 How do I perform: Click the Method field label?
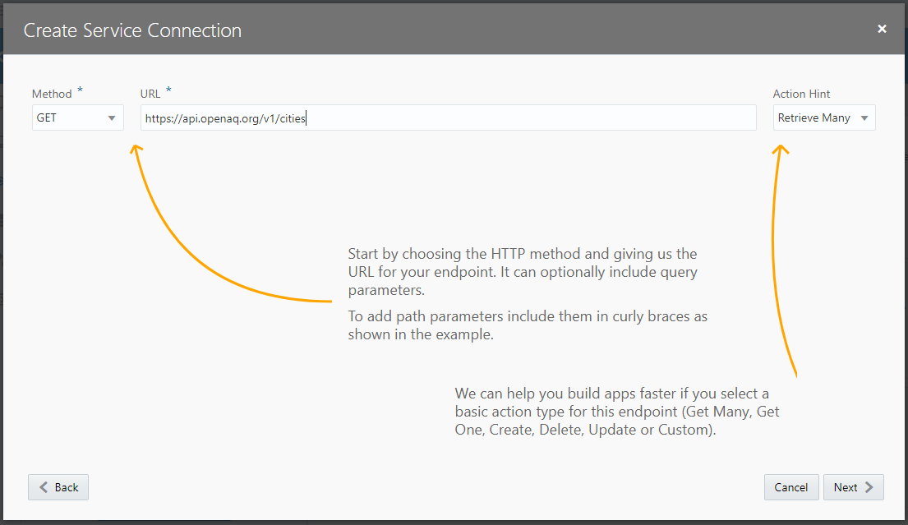click(x=52, y=94)
